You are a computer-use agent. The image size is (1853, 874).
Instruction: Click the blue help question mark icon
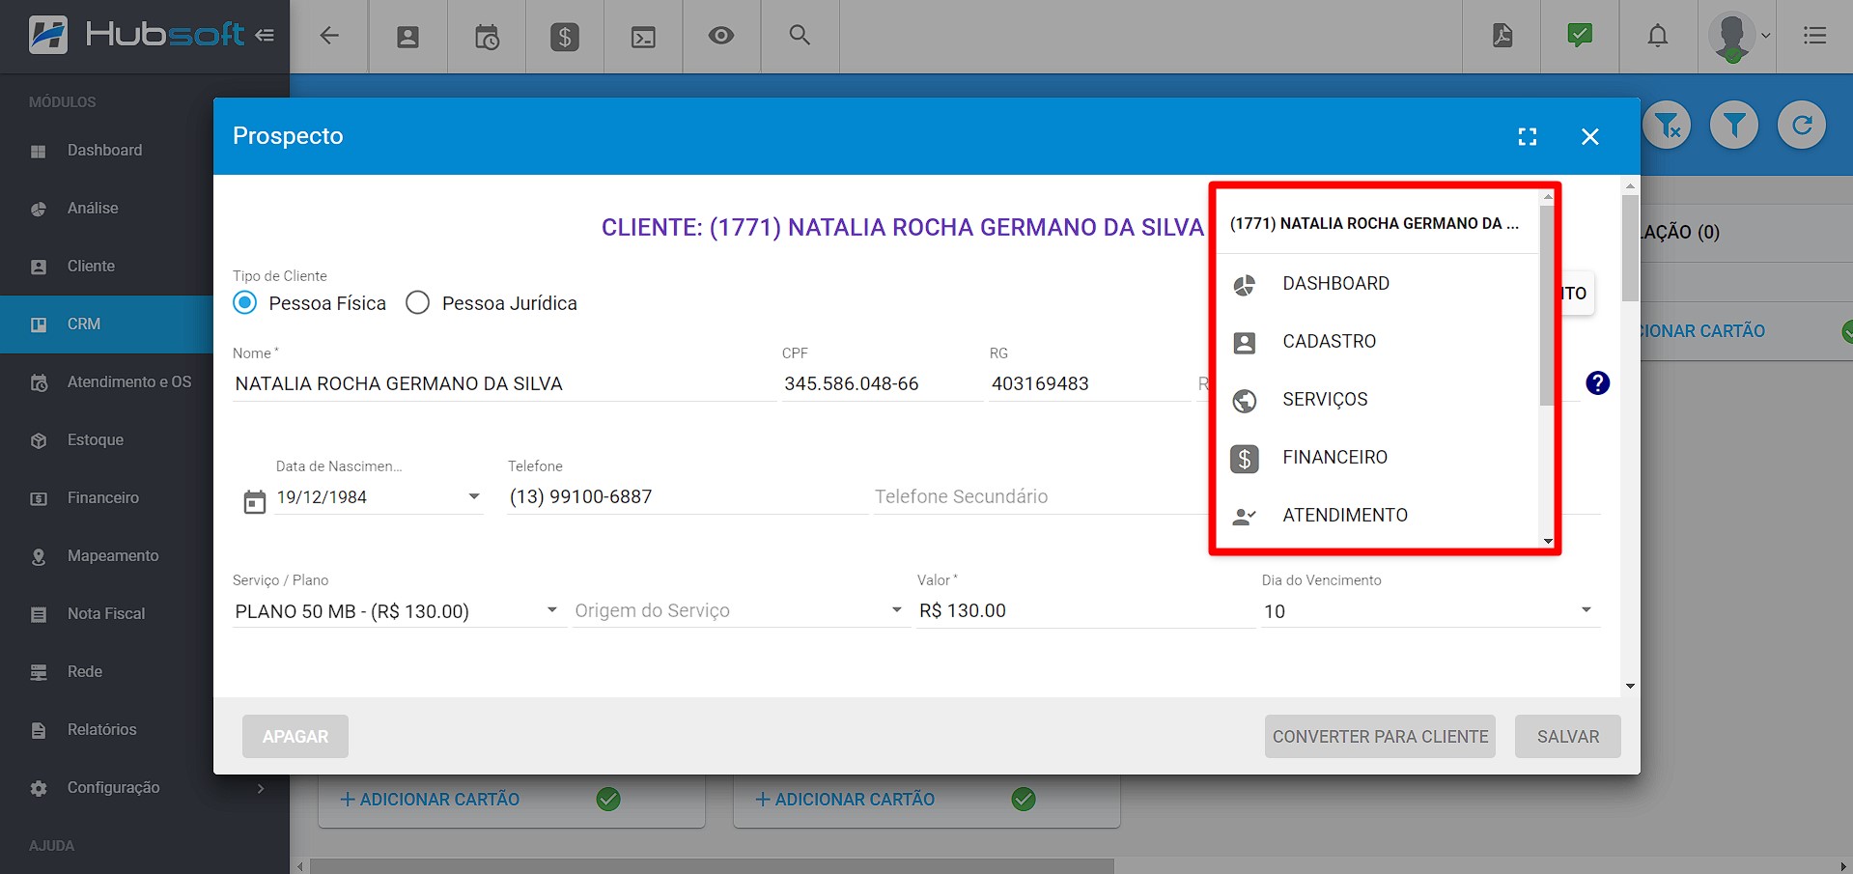click(x=1598, y=383)
